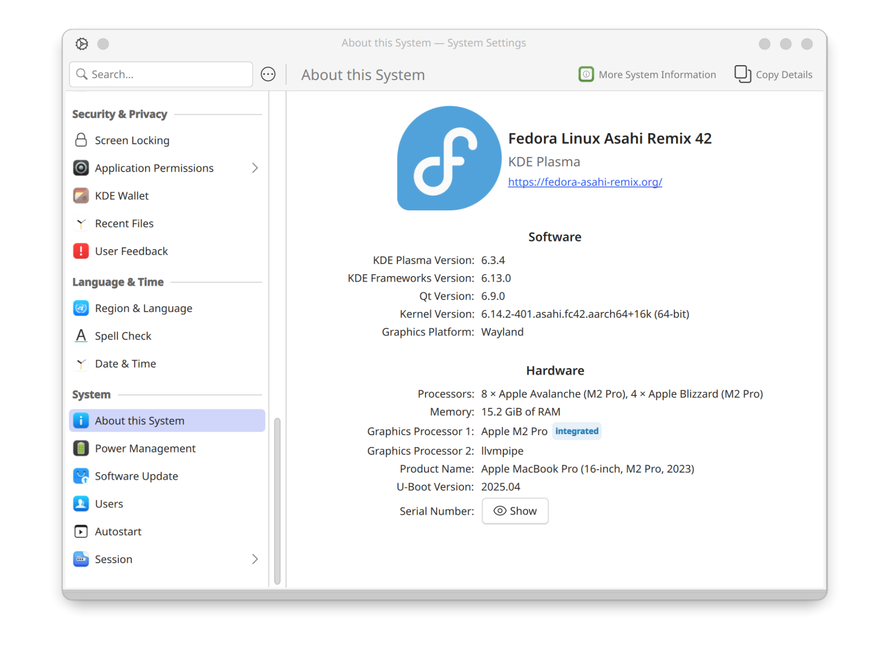Open Region & Language globe icon

coord(81,308)
